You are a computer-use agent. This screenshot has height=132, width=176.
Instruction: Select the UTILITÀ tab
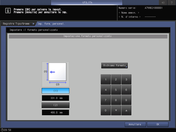[x=87, y=2]
